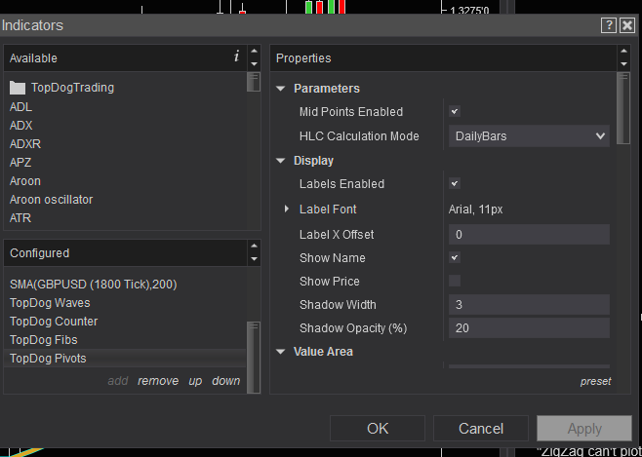
Task: Select TopDog Waves in Configured
Action: tap(50, 303)
